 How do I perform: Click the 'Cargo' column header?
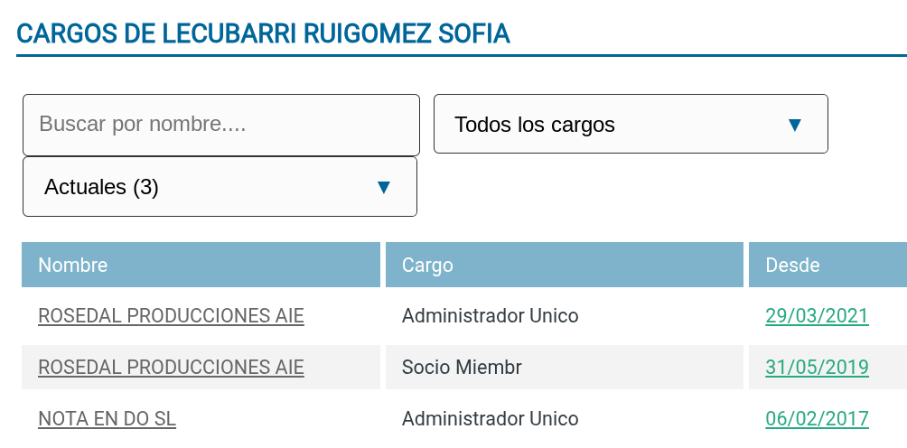tap(427, 265)
